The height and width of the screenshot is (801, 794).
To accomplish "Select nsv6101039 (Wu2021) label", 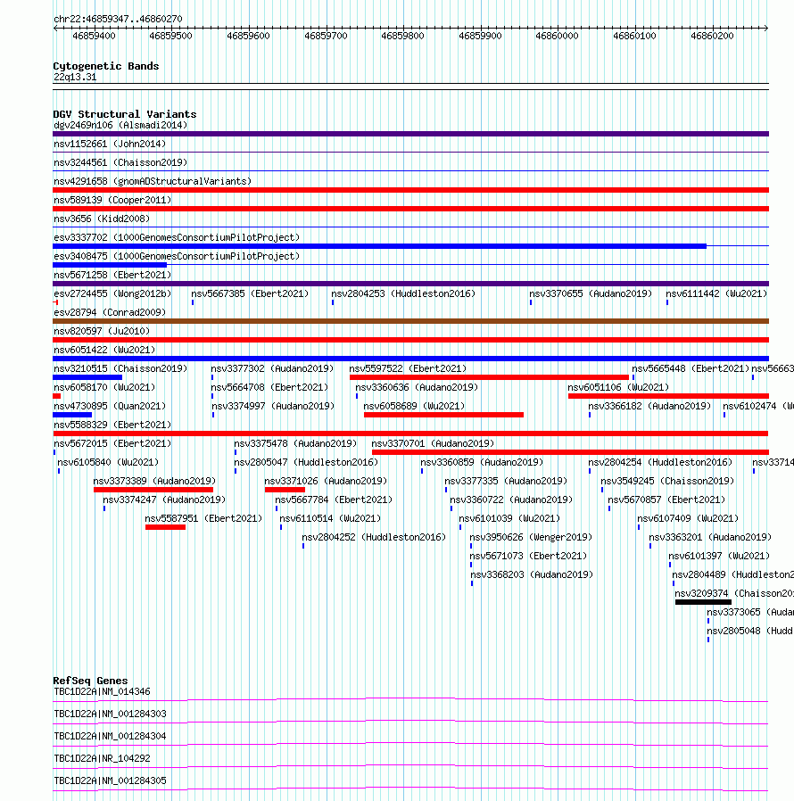I will pos(509,518).
